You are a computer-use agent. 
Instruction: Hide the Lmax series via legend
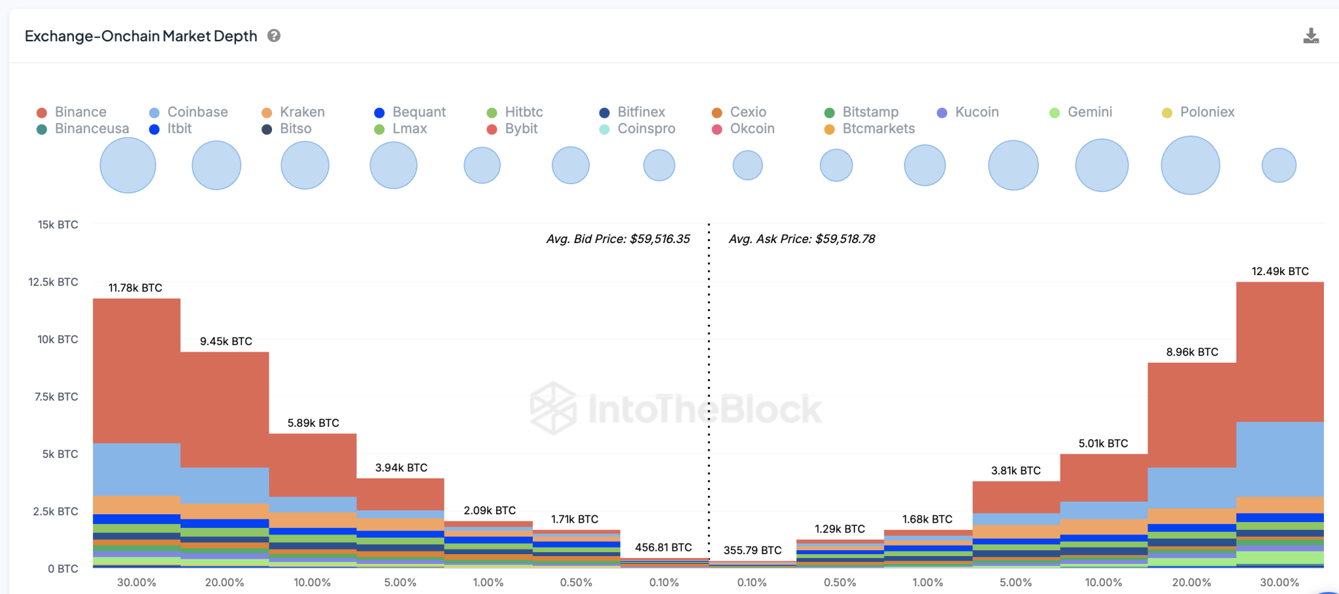(x=401, y=129)
